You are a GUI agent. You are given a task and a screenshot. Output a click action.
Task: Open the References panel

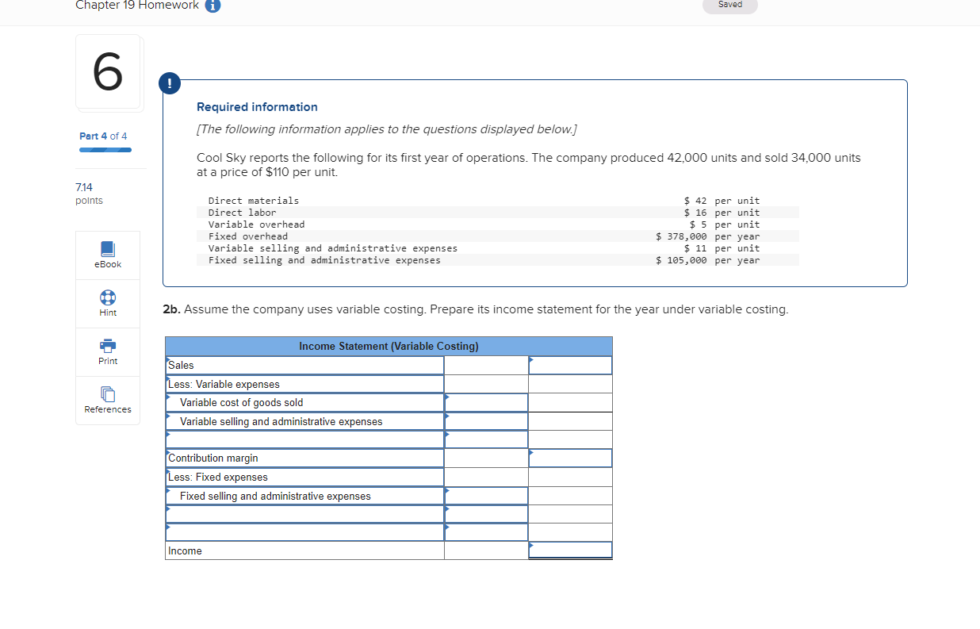click(108, 401)
